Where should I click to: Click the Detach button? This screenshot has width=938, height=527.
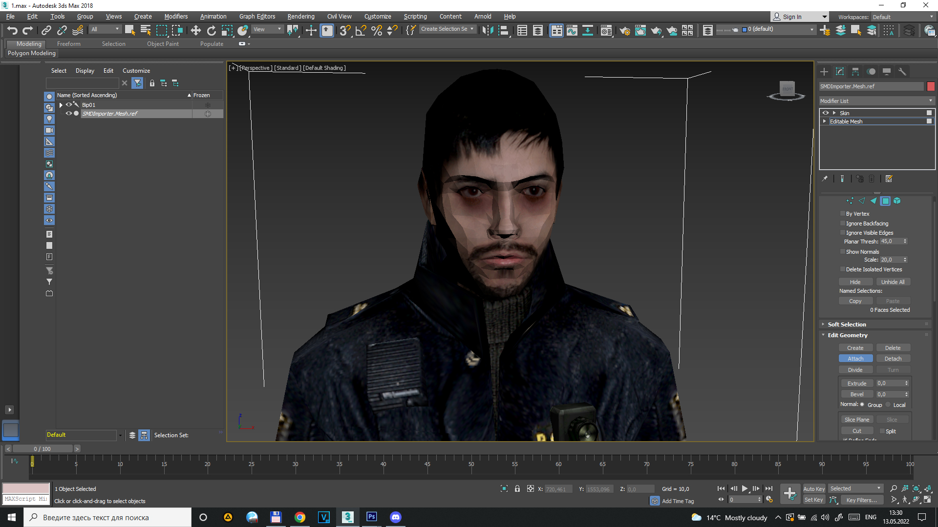point(893,359)
